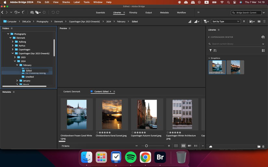The height and width of the screenshot is (167, 268).
Task: Click the cloud sync icon in Libraries
Action: point(211,146)
